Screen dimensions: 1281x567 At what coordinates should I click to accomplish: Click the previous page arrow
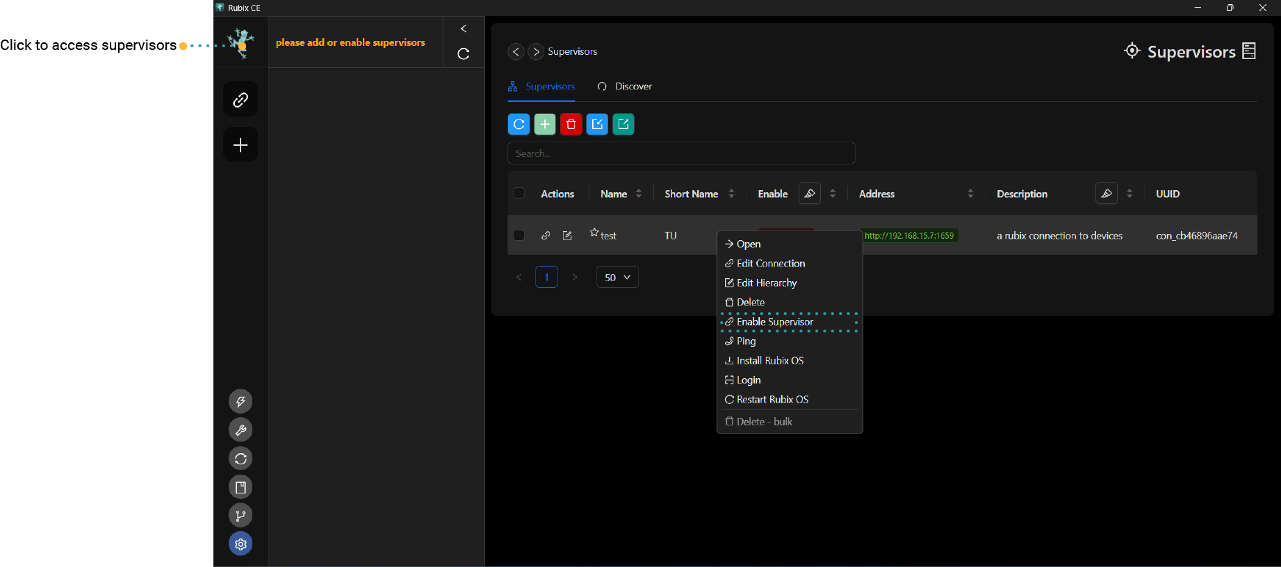pyautogui.click(x=519, y=277)
